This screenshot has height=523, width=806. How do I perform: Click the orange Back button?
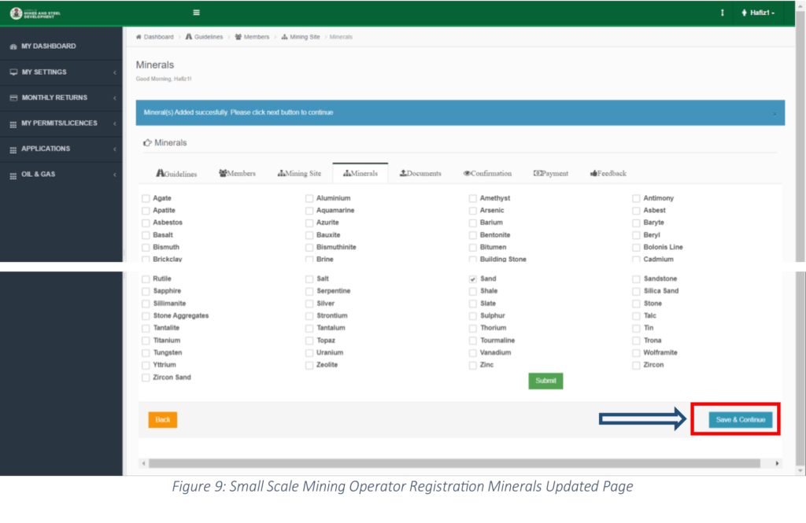click(x=163, y=420)
